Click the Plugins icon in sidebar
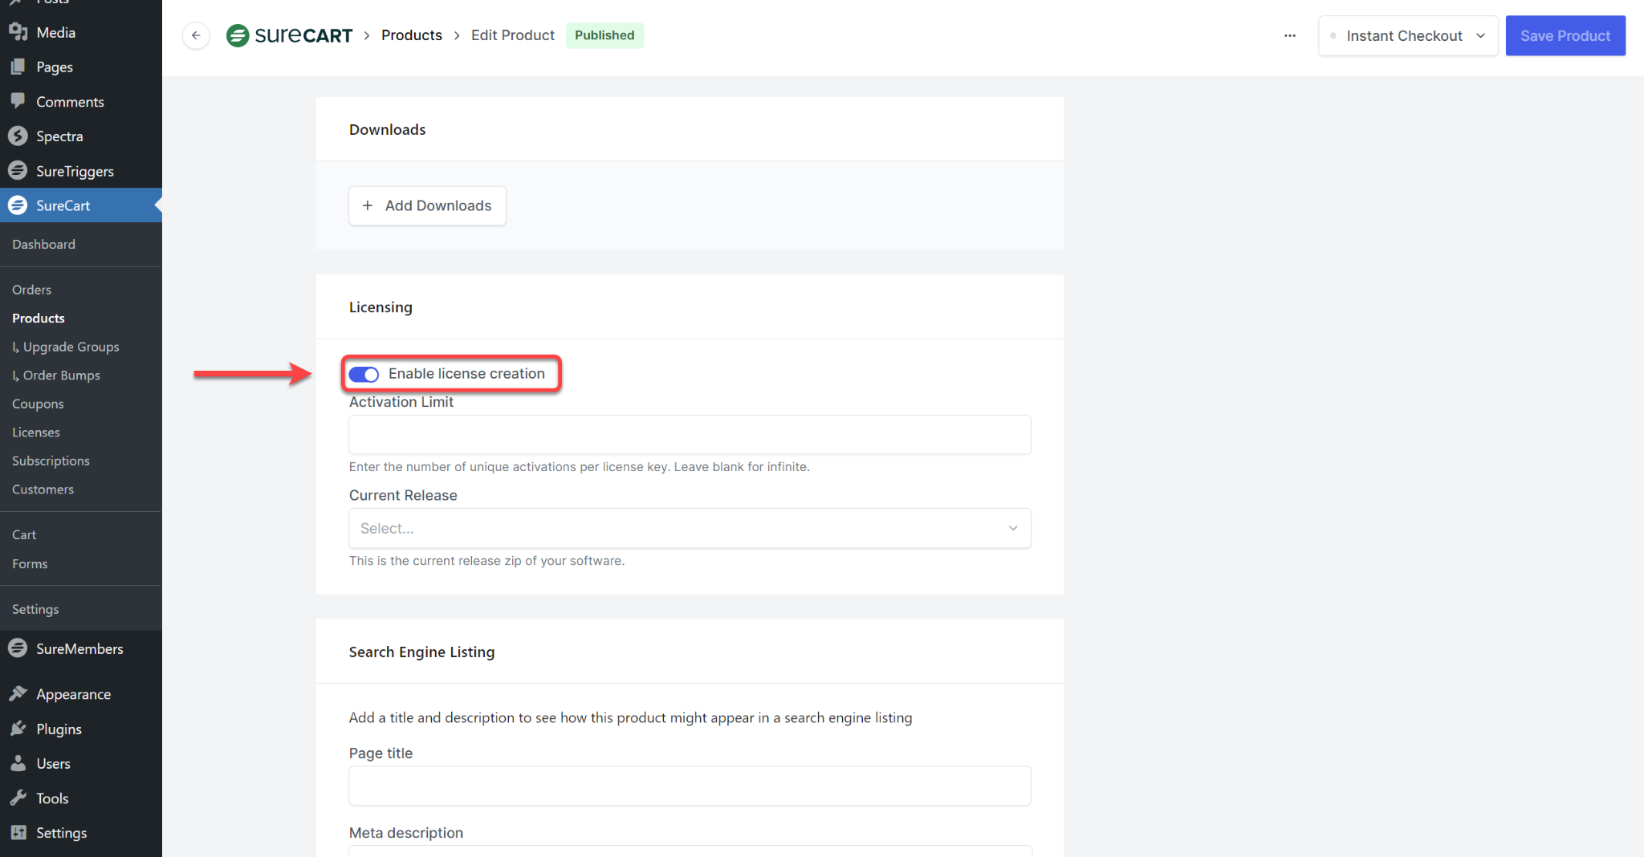 (18, 729)
